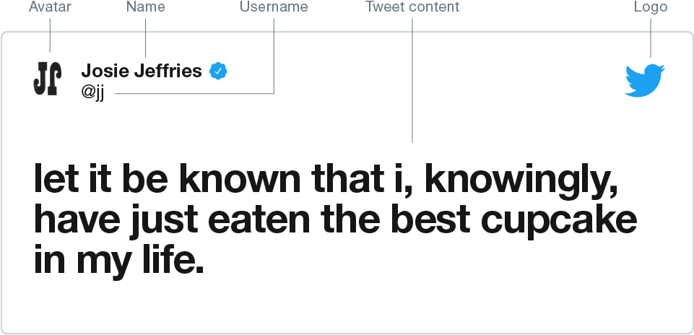Viewport: 694px width, 335px height.
Task: Click the @jj username
Action: point(93,92)
